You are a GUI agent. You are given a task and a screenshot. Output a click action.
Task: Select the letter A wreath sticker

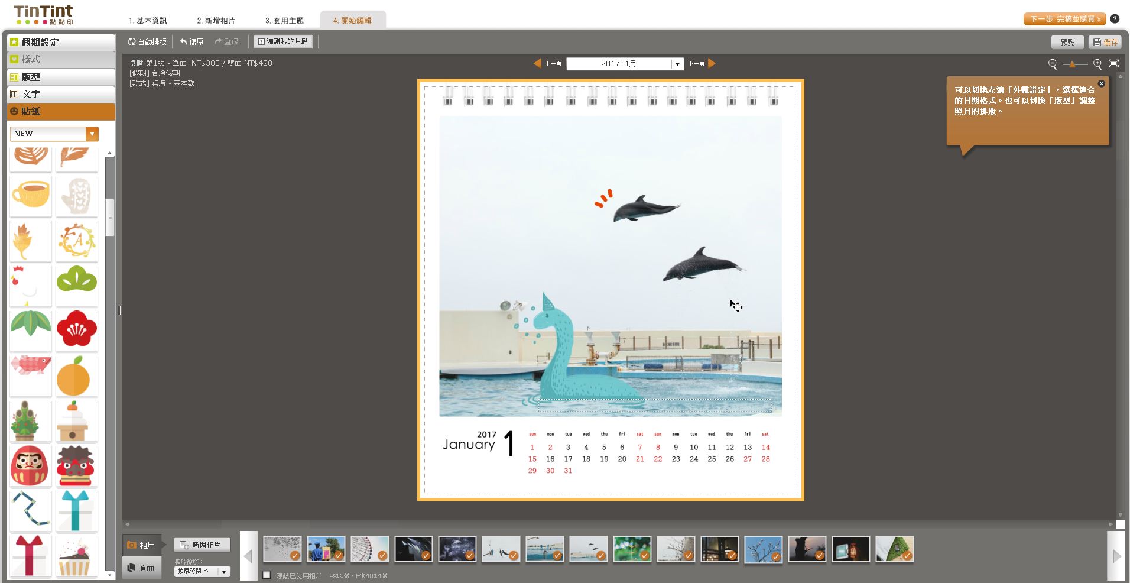[x=77, y=241]
